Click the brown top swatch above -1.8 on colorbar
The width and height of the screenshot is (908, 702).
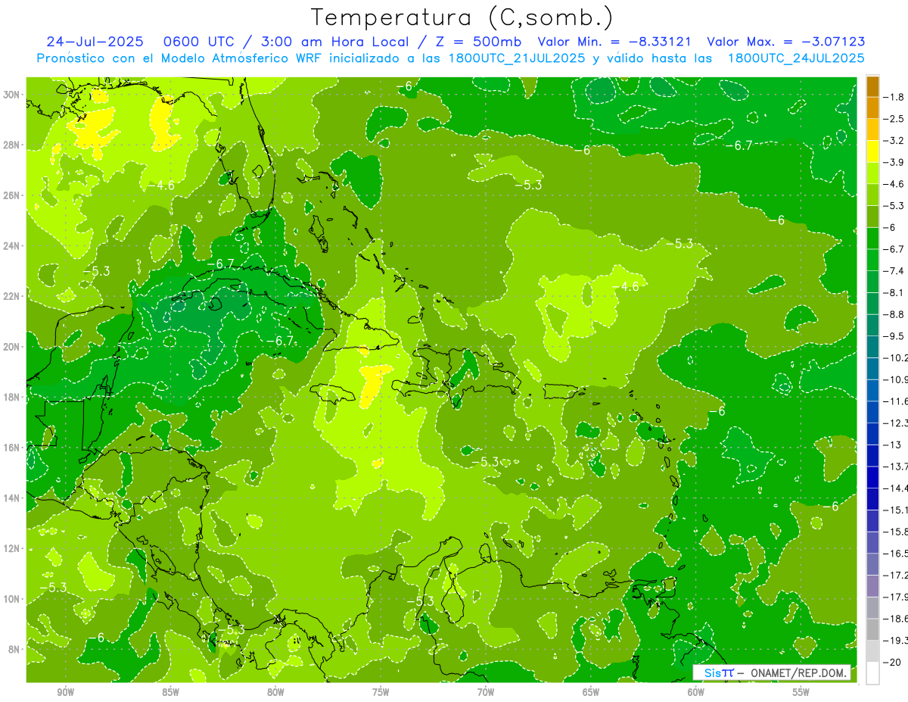point(872,86)
